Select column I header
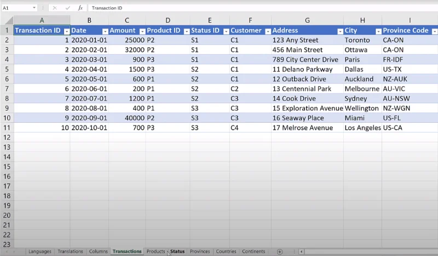The height and width of the screenshot is (256, 438). (410, 20)
